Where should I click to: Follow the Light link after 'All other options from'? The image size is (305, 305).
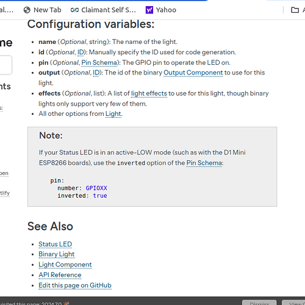[x=113, y=114]
